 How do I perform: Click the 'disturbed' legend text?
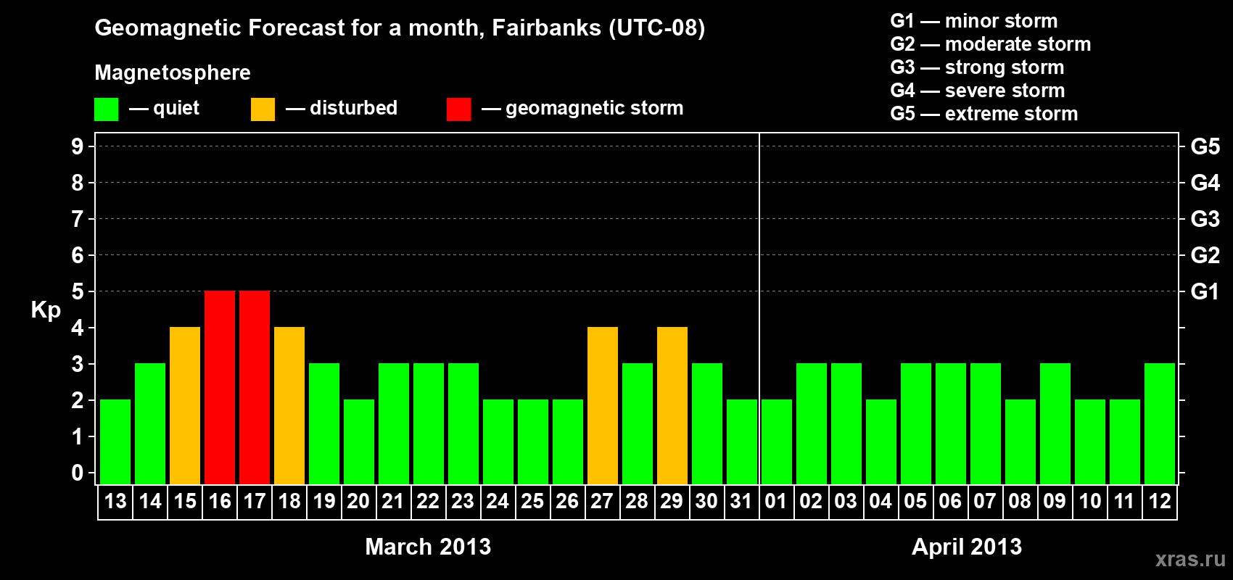coord(354,108)
